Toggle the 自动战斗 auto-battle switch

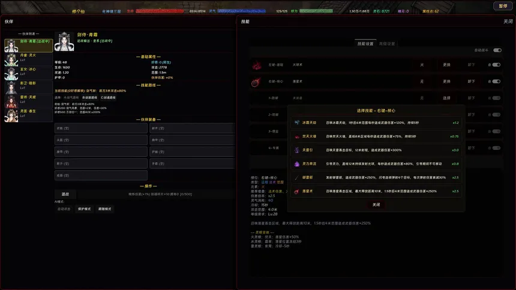click(x=497, y=50)
